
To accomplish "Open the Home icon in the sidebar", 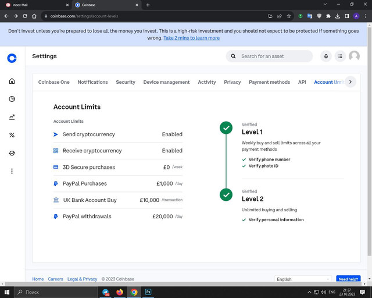I will point(12,81).
